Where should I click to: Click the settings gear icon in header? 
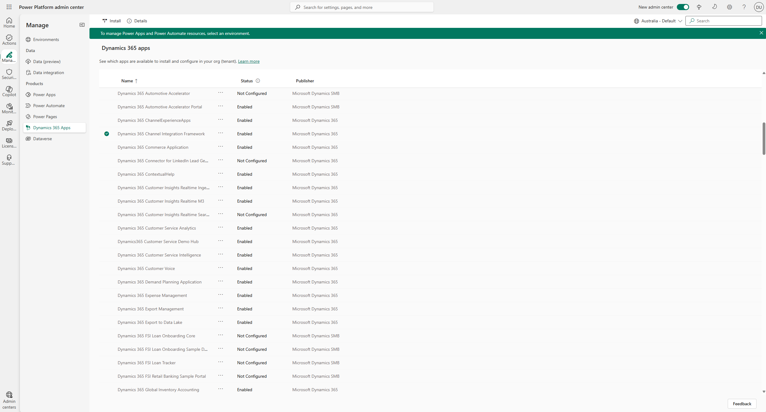729,7
